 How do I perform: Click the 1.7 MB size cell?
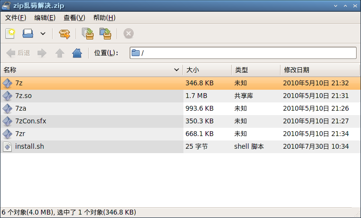tap(197, 96)
